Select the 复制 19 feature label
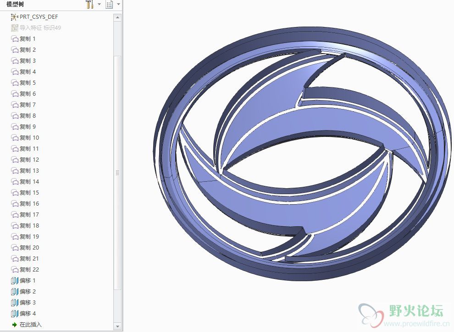Screen dimensions: 454x332 coord(29,237)
